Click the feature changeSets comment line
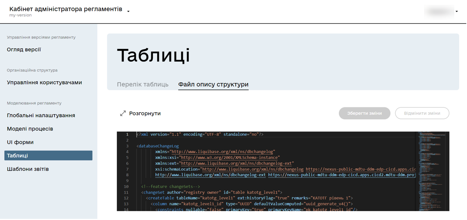The width and height of the screenshot is (467, 220). click(x=171, y=186)
